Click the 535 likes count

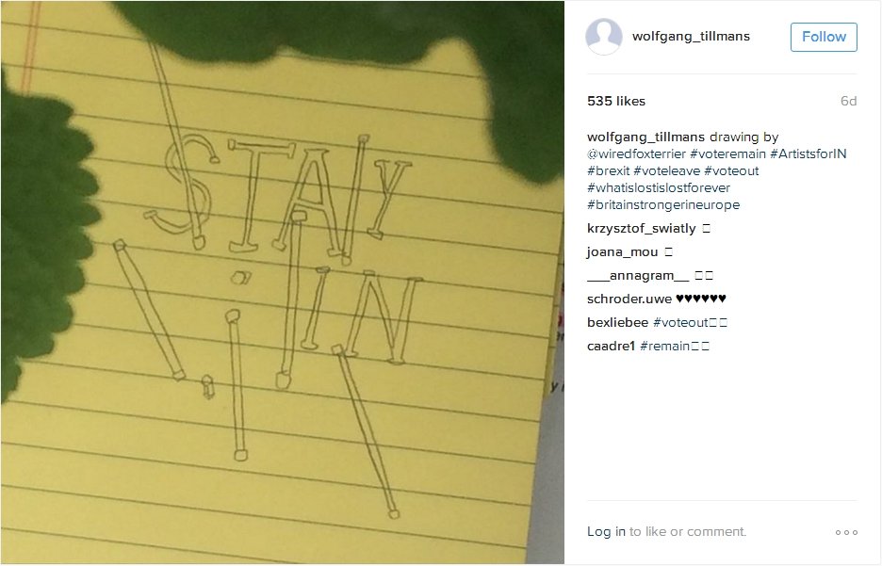(616, 101)
